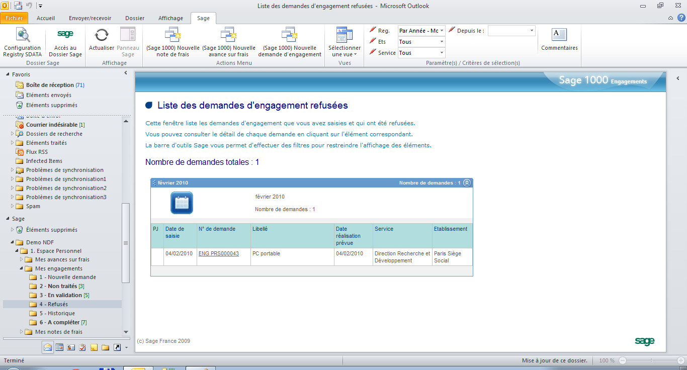Minimize the ribbon with the caret icon
This screenshot has width=687, height=370.
[x=670, y=18]
